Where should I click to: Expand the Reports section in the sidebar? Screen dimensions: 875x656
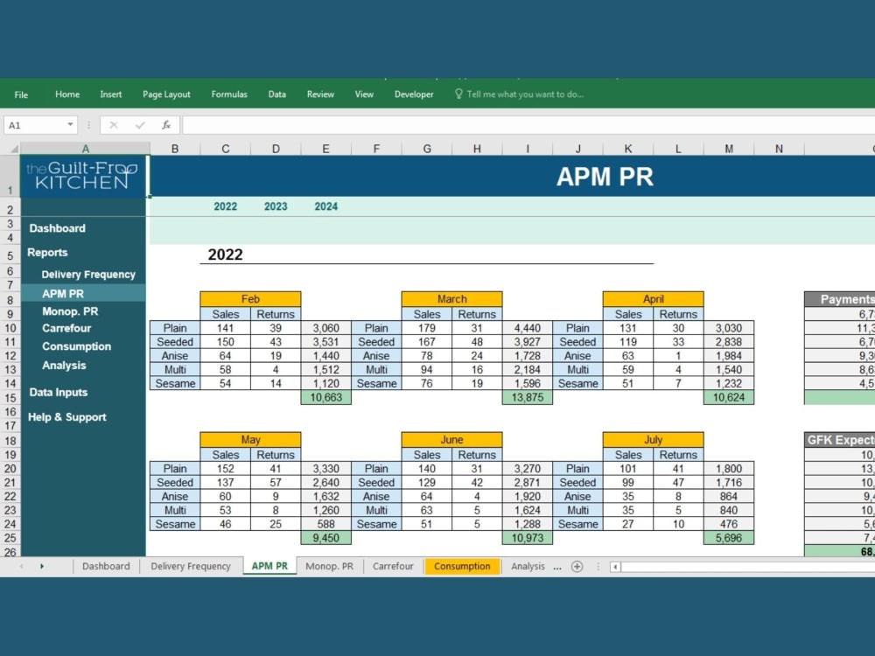click(47, 253)
